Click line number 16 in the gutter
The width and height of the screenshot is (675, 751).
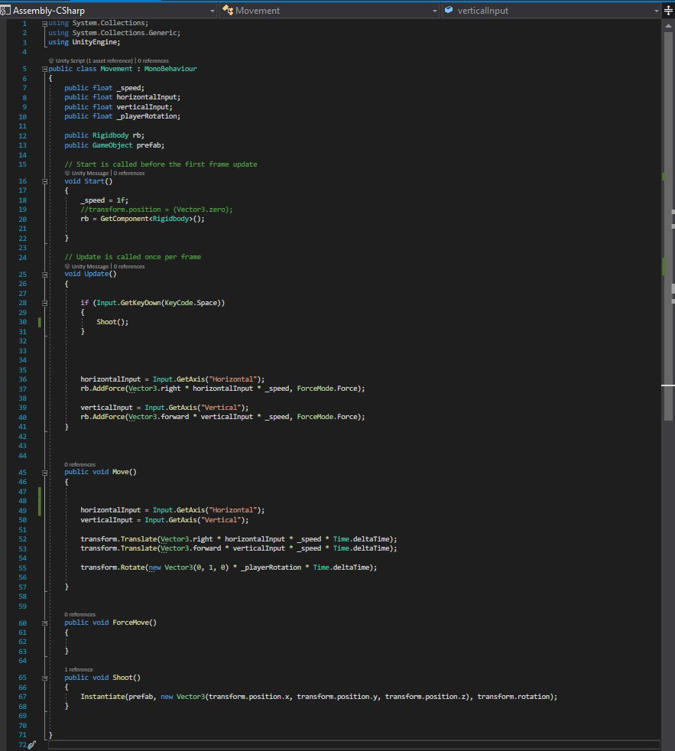click(x=22, y=181)
